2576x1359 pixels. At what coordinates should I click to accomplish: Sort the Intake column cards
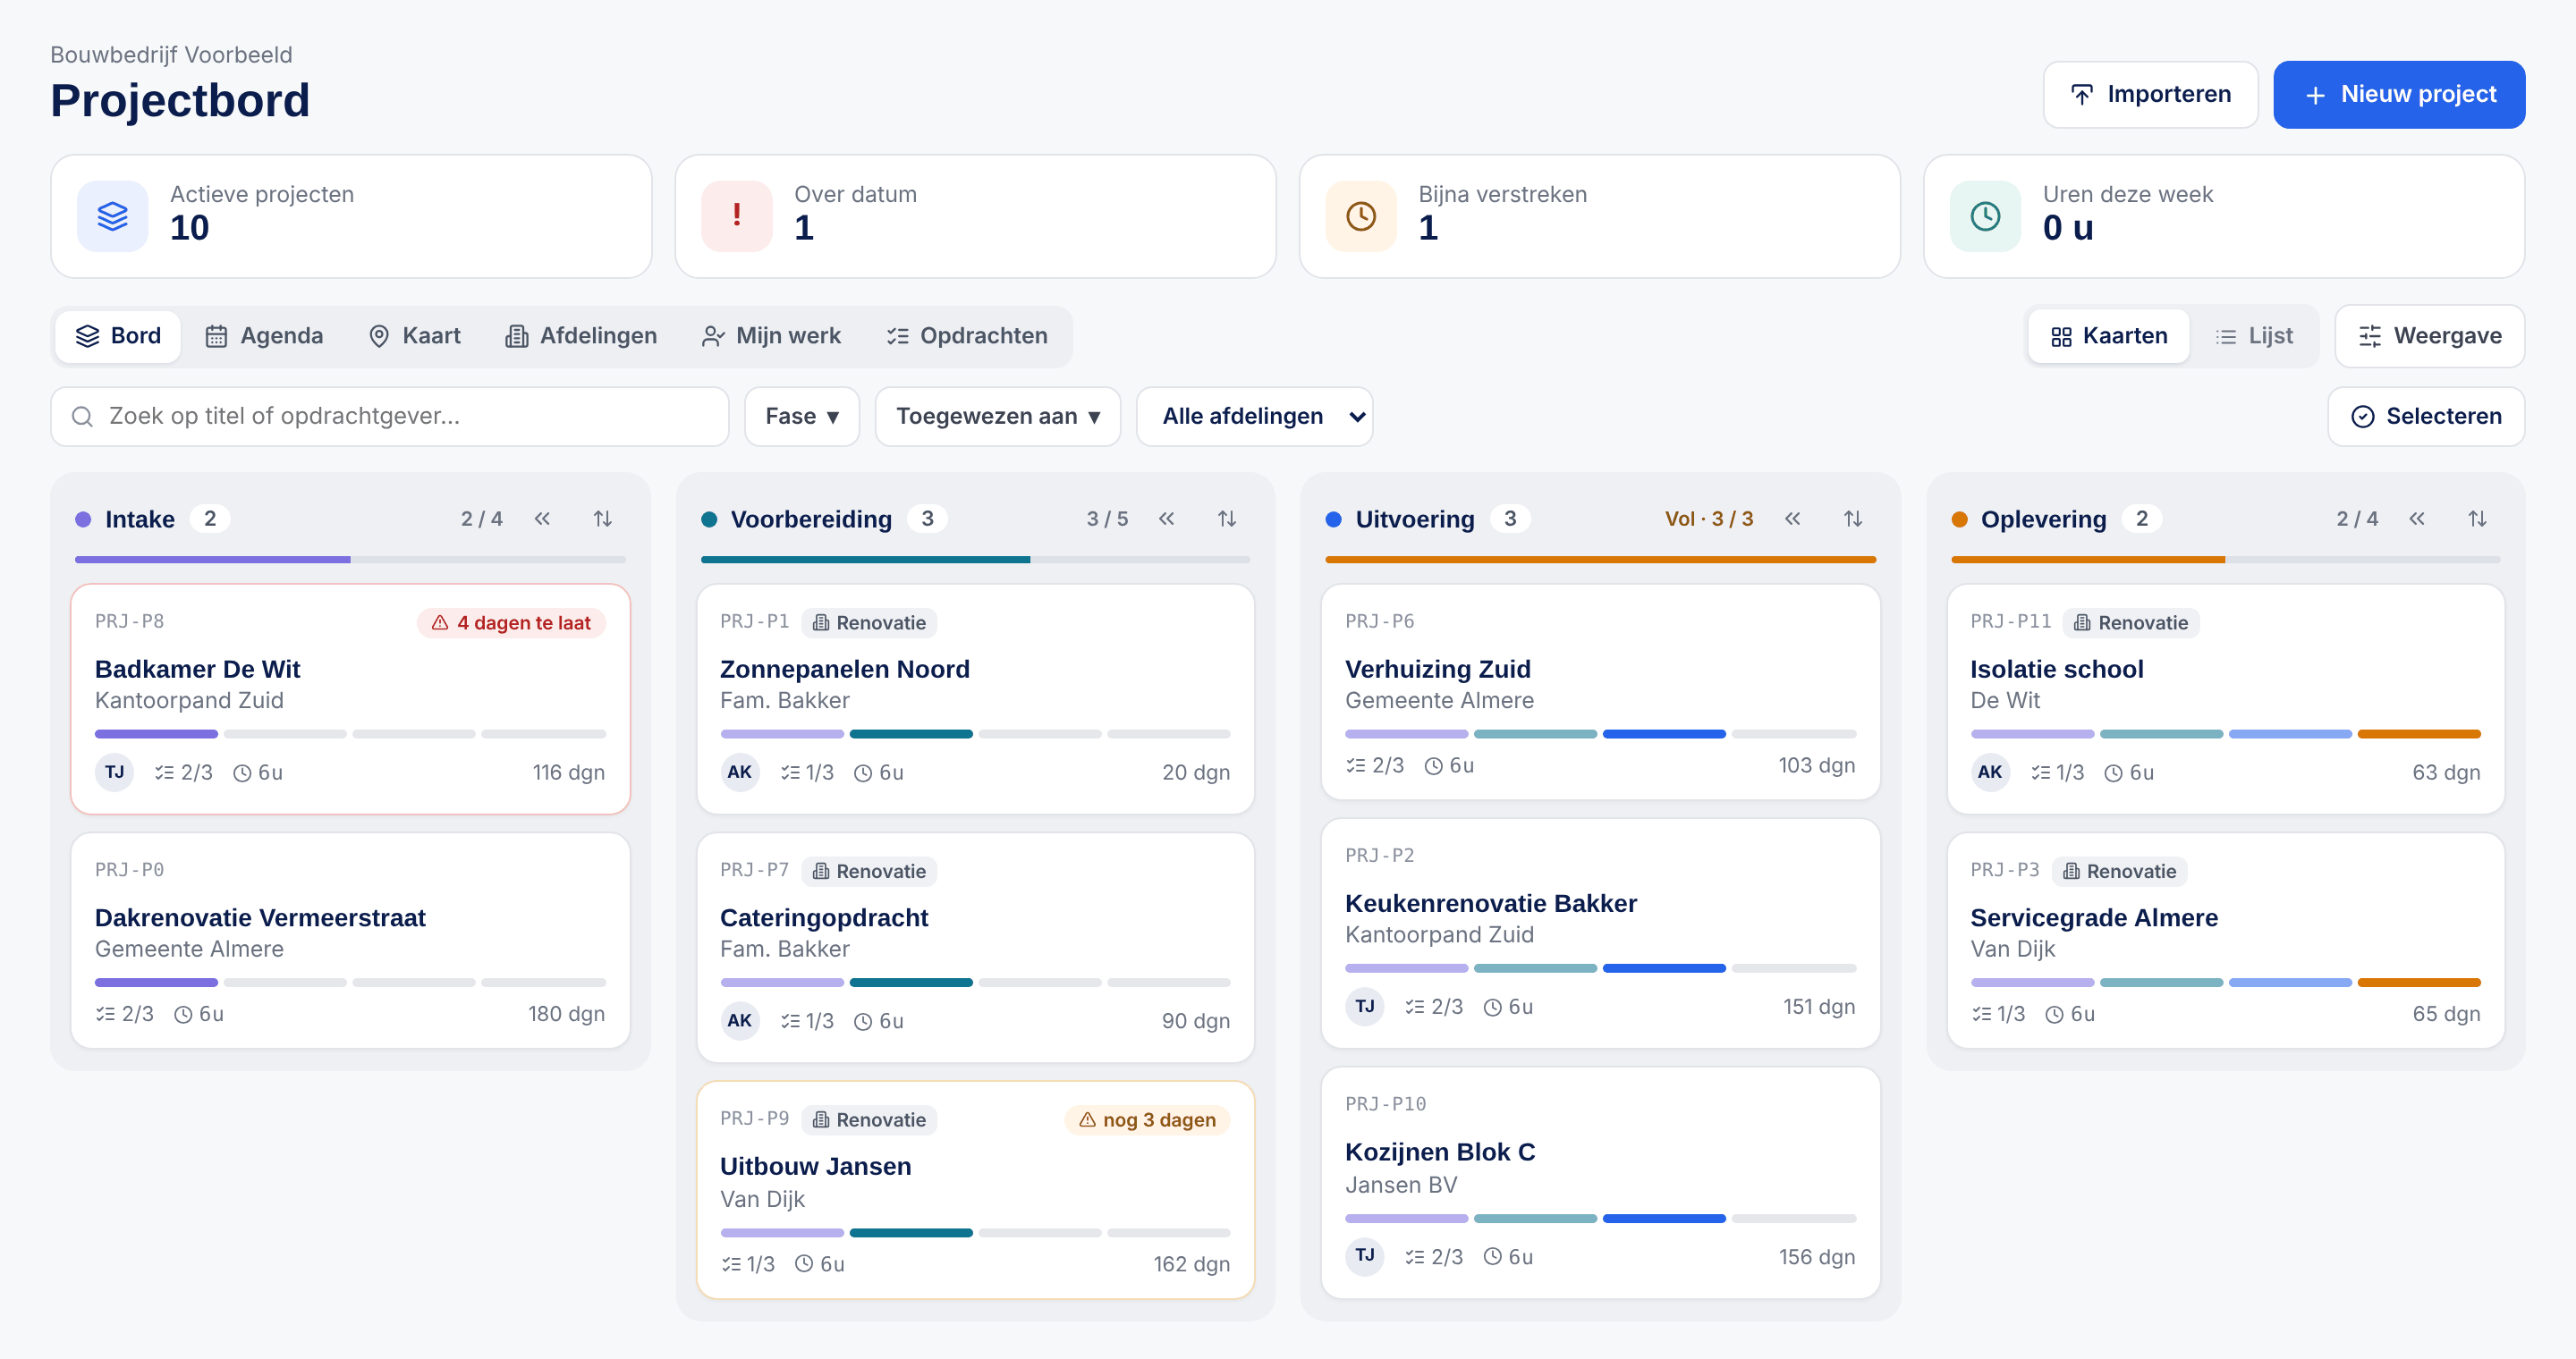602,519
